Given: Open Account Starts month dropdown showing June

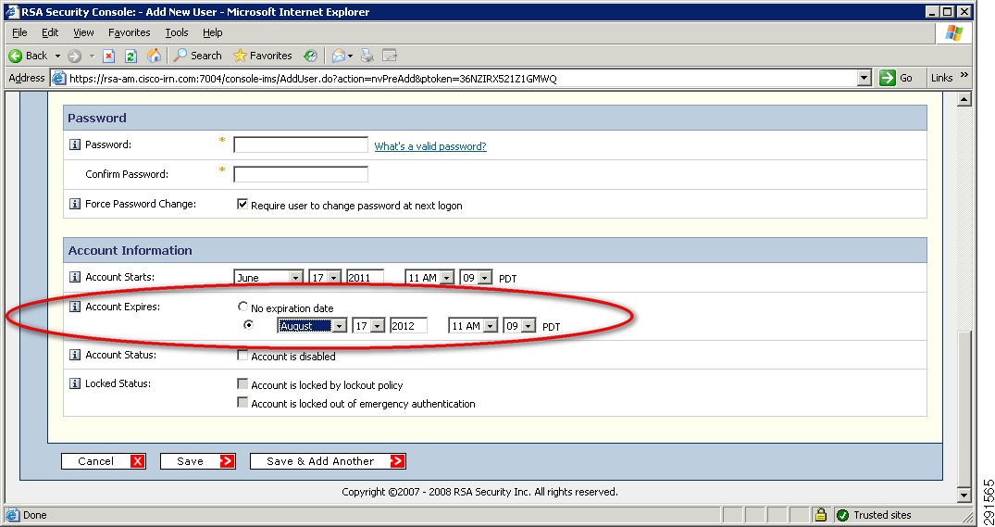Looking at the screenshot, I should click(x=268, y=278).
